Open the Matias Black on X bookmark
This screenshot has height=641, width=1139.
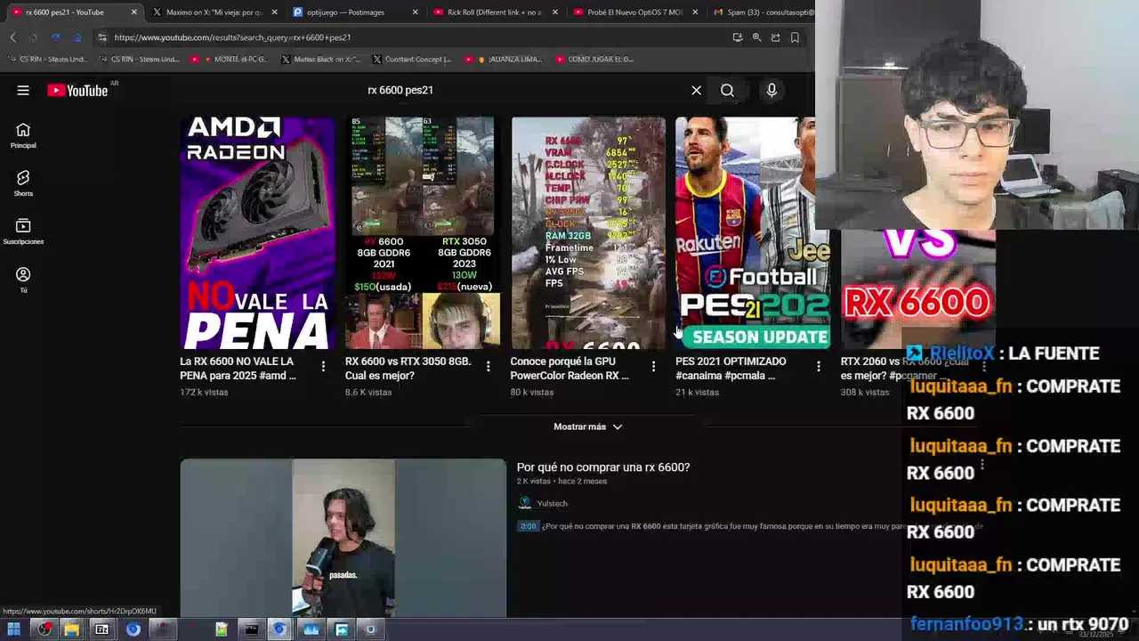coord(320,60)
